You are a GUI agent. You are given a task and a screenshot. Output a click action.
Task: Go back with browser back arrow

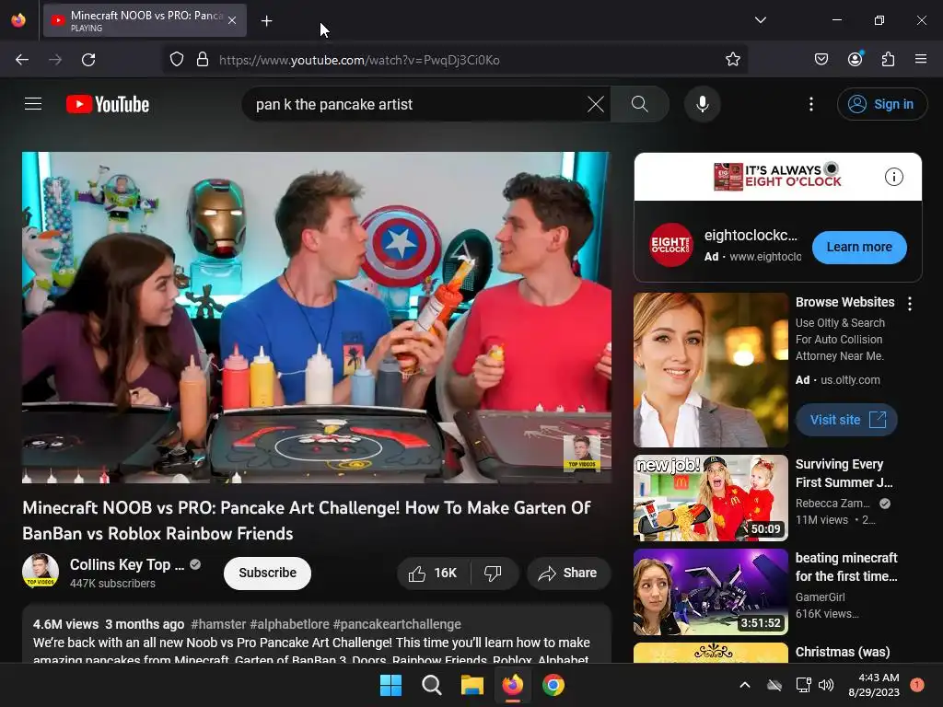coord(22,60)
